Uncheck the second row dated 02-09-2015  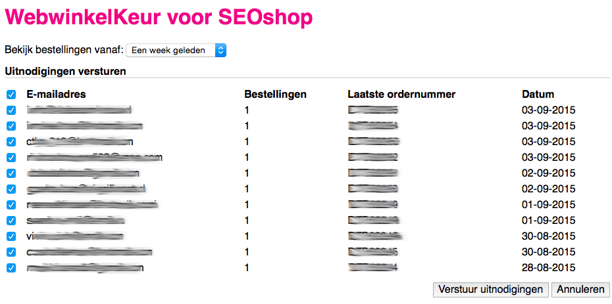pyautogui.click(x=11, y=189)
